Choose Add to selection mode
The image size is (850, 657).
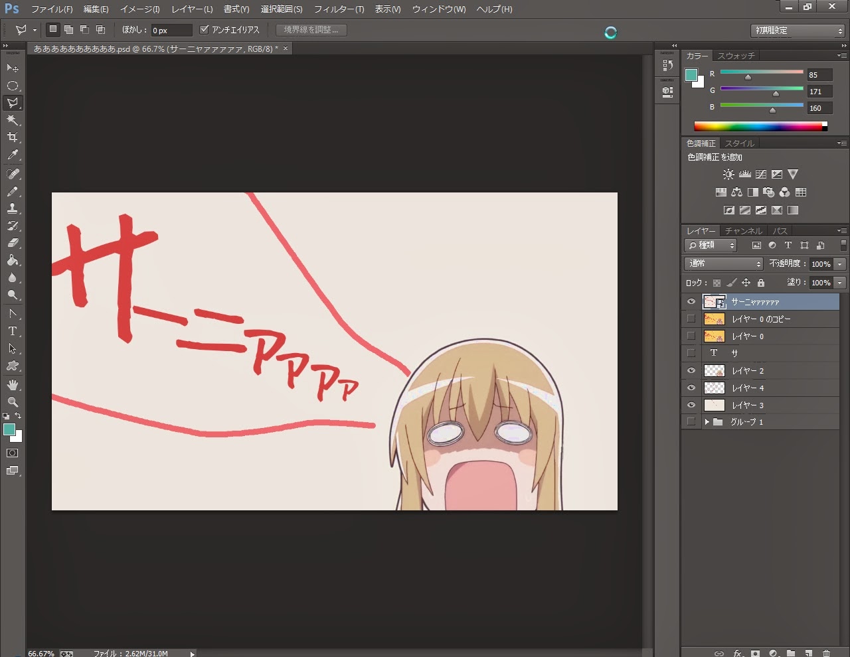click(68, 30)
